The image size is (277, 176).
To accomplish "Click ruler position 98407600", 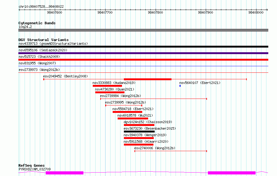I will click(x=54, y=12).
